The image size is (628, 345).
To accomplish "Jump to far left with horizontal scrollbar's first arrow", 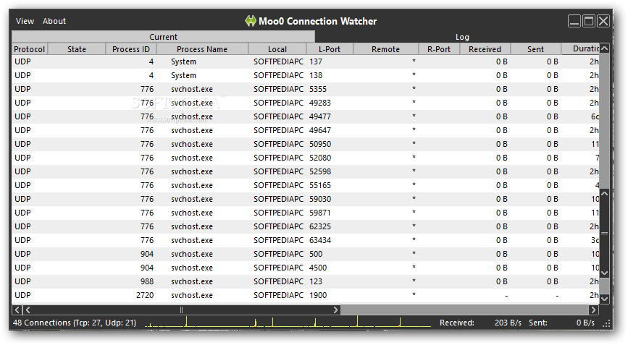I will pos(17,310).
